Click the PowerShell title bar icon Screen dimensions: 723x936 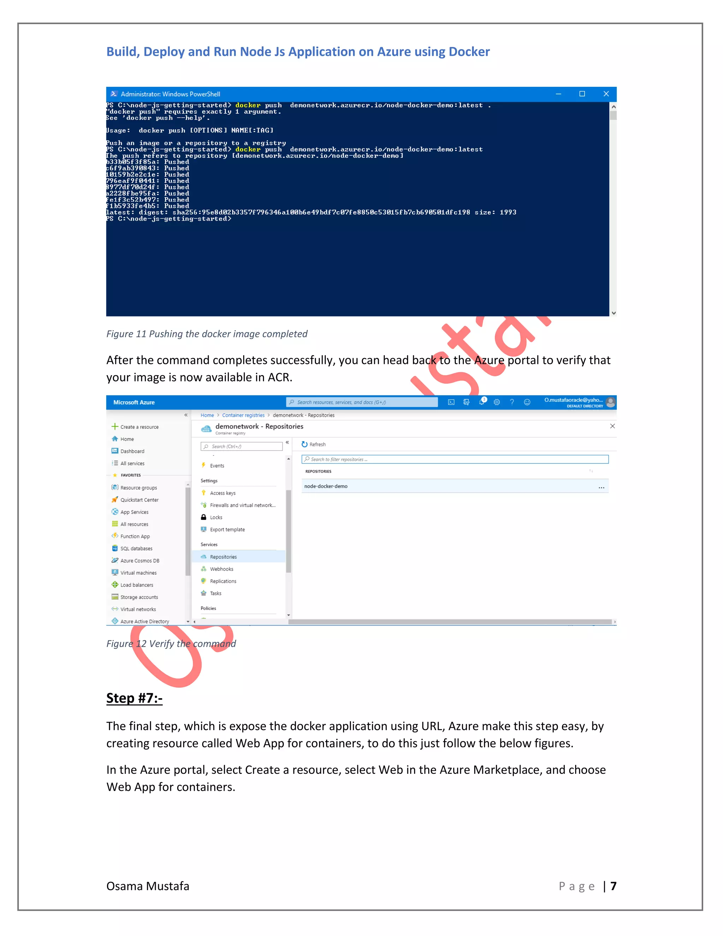(x=114, y=94)
